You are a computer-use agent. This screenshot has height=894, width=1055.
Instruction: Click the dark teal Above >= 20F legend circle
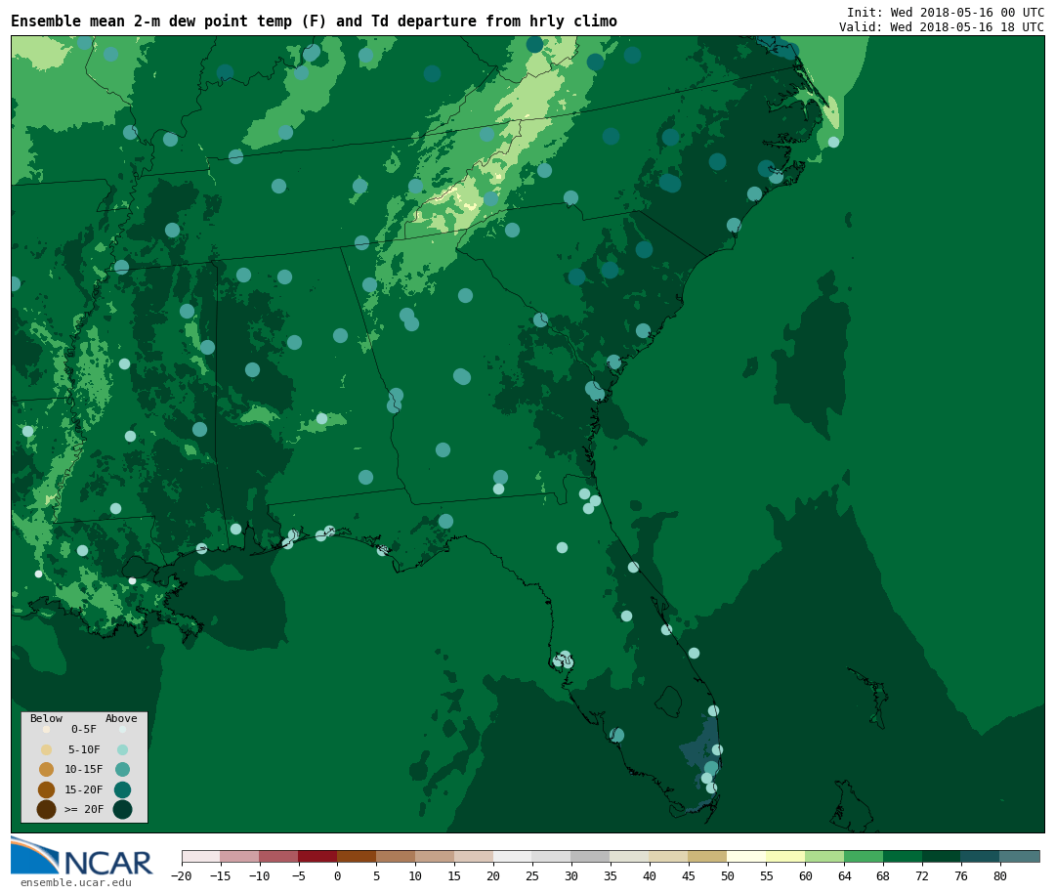(122, 809)
